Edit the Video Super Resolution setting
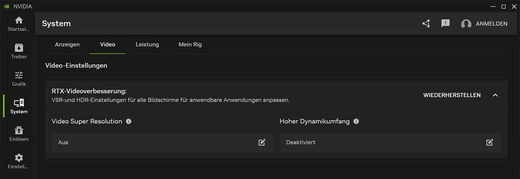Screen dimensions: 520x179 point(262,142)
